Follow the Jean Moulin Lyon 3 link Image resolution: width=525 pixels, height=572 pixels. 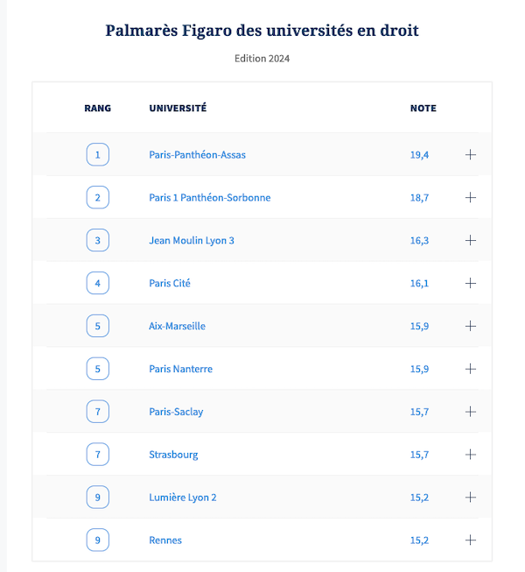click(192, 241)
